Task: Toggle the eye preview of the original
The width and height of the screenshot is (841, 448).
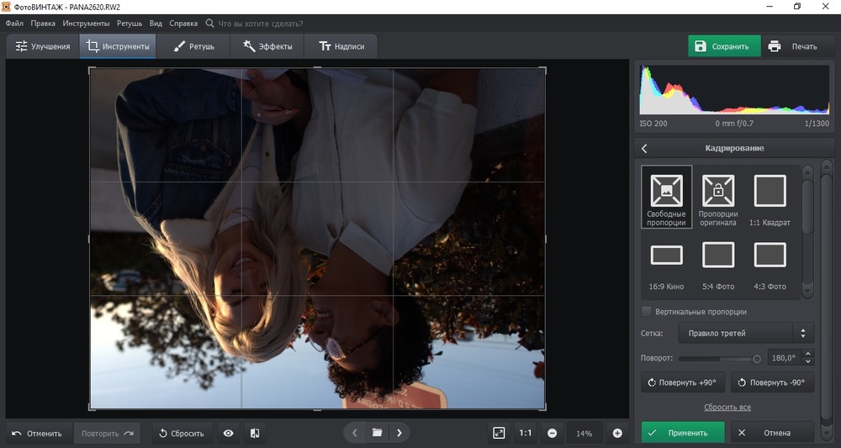Action: 228,433
